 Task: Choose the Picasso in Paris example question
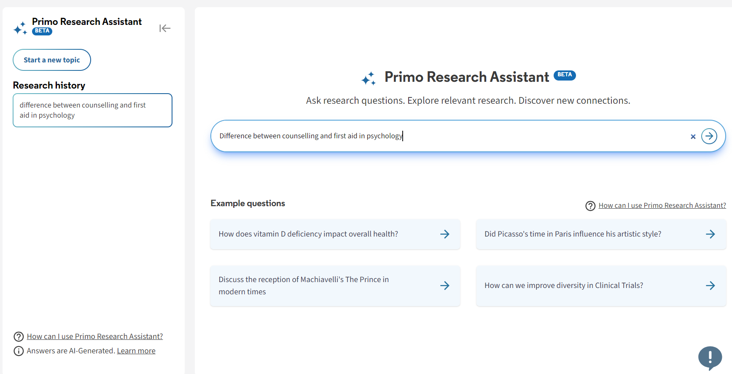pyautogui.click(x=573, y=234)
